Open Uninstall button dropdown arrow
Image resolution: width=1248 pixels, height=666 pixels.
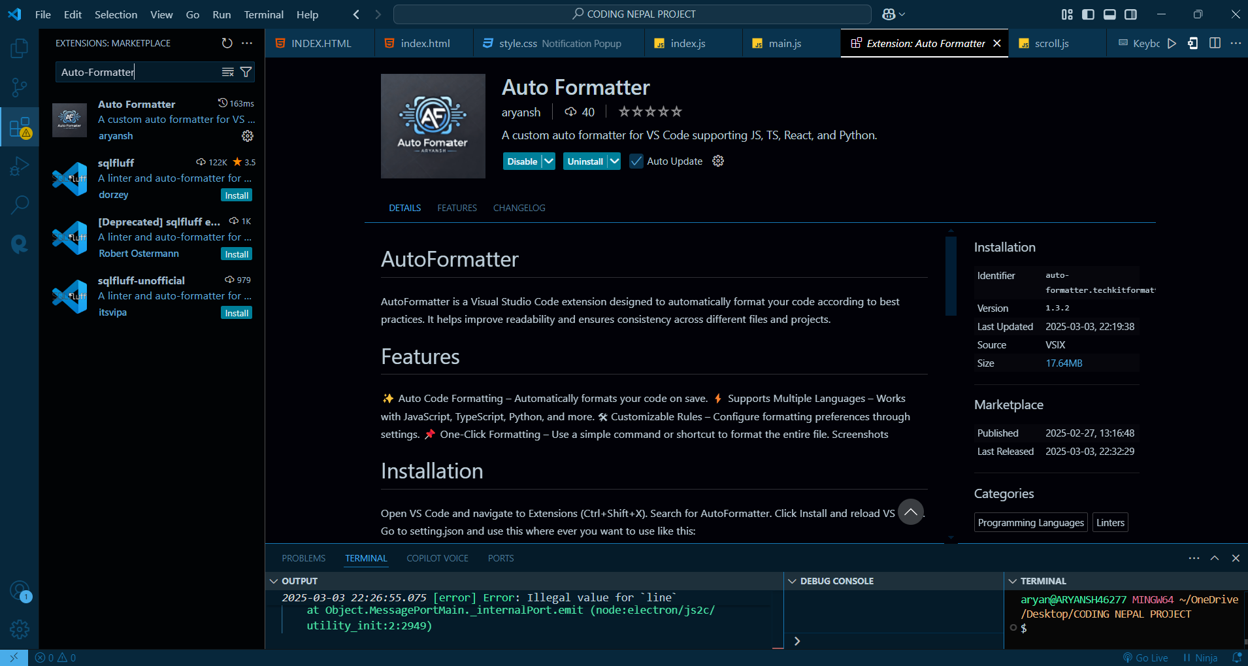pos(614,161)
